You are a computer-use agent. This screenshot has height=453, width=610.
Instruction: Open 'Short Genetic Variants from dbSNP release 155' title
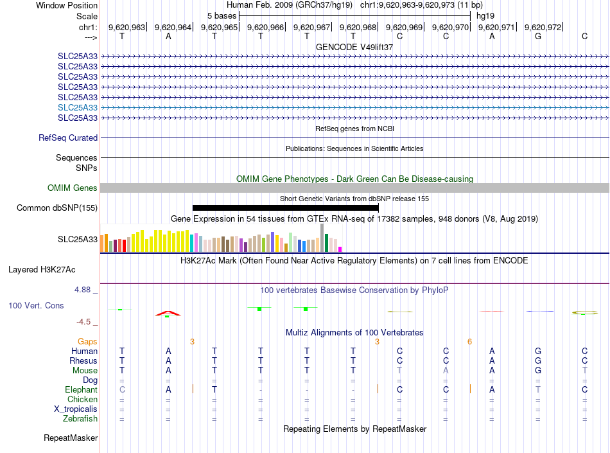tap(354, 199)
